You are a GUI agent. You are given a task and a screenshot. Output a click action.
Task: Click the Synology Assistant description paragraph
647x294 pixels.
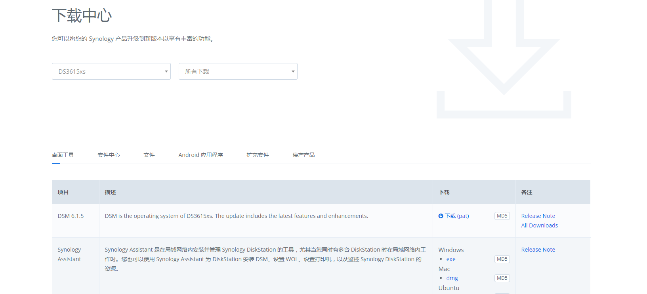tap(265, 259)
